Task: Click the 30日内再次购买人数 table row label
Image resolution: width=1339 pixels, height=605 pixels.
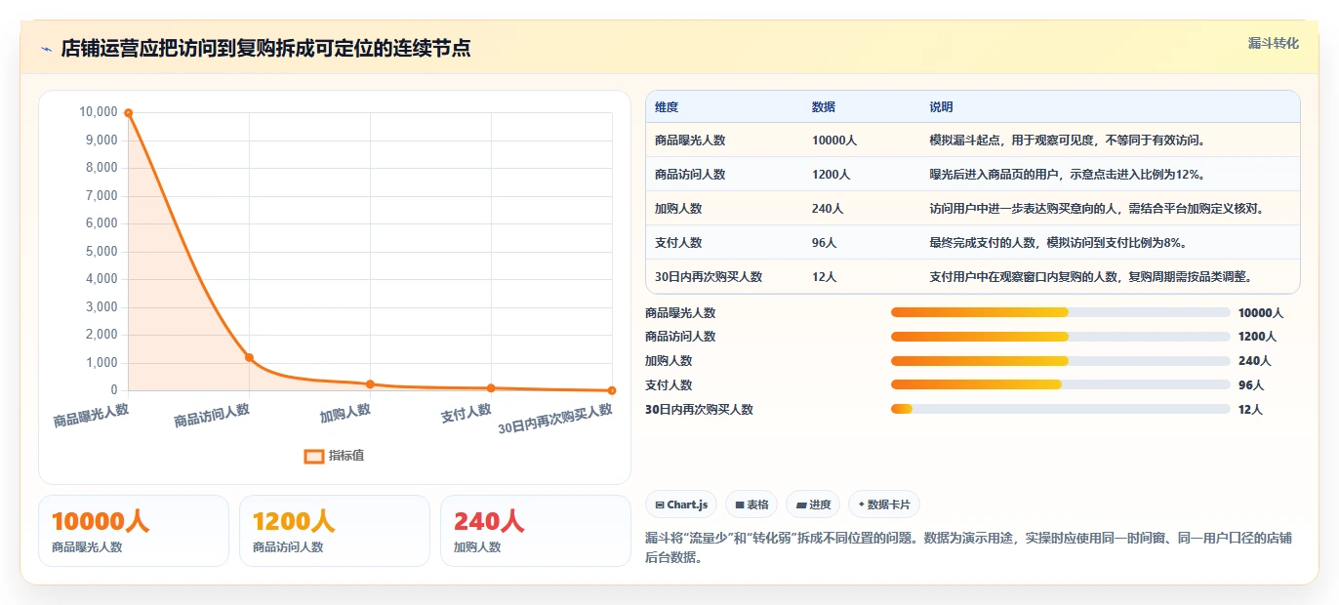Action: tap(709, 277)
